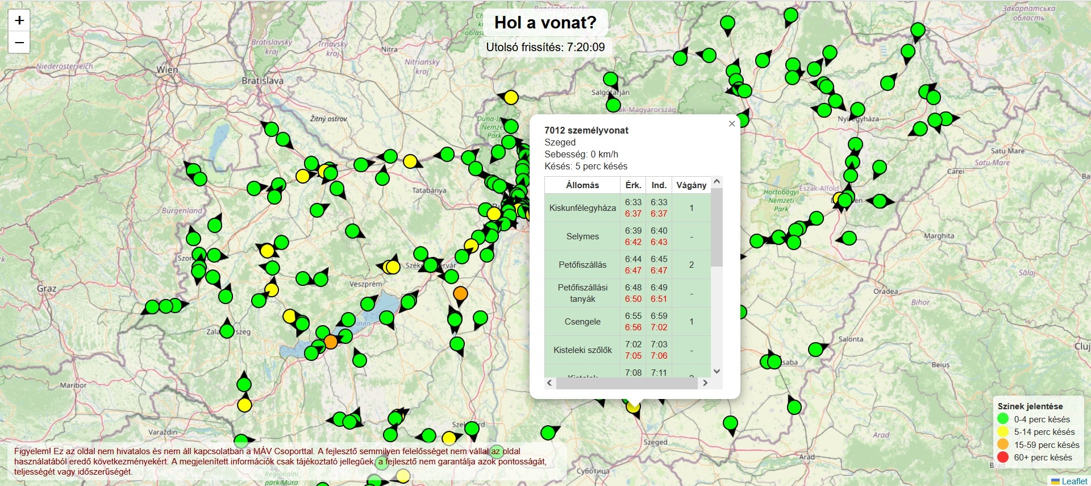Viewport: 1091px width, 486px height.
Task: Click the vertical scrollbar thumb in the popup
Action: [x=717, y=227]
